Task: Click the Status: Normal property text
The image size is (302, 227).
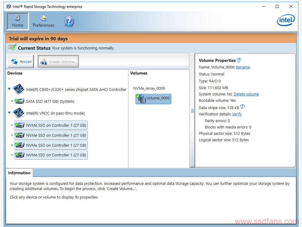Action: [x=212, y=74]
